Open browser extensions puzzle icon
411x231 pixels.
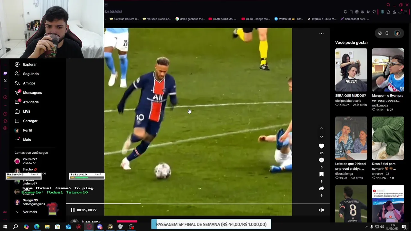pyautogui.click(x=388, y=12)
